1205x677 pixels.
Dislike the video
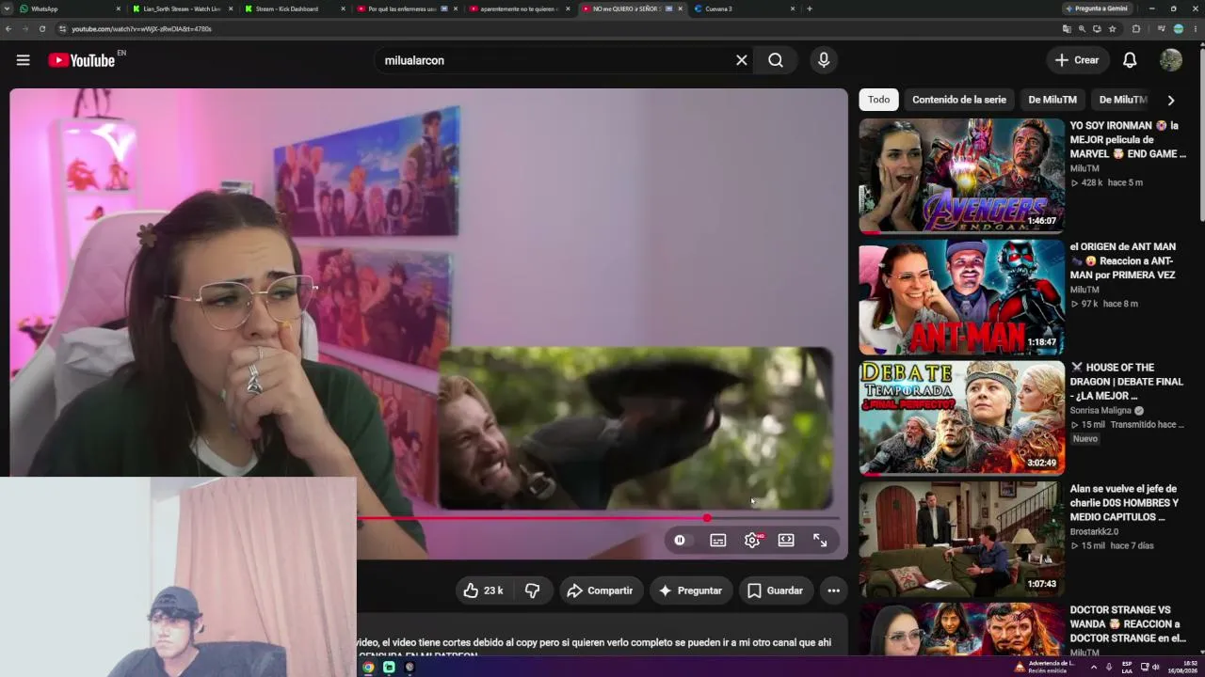[x=533, y=590]
